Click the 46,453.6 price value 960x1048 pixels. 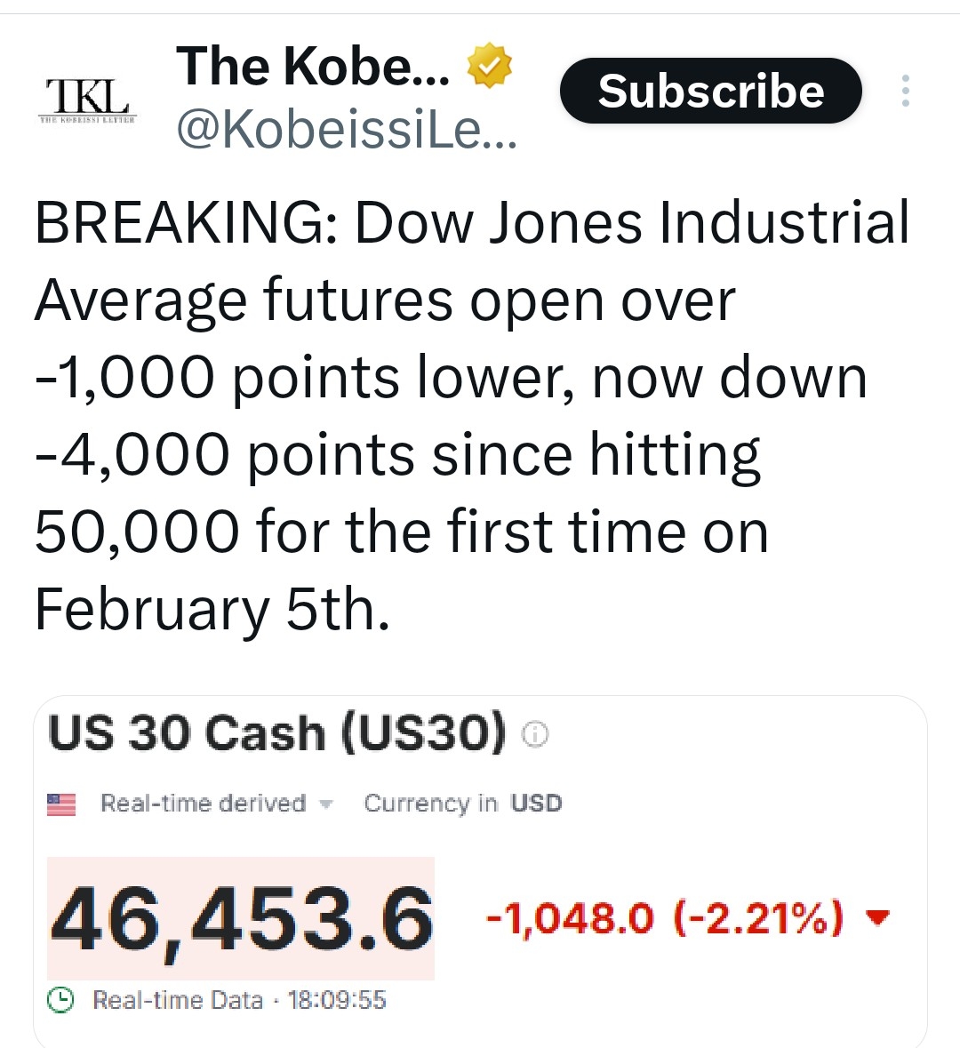click(x=242, y=918)
